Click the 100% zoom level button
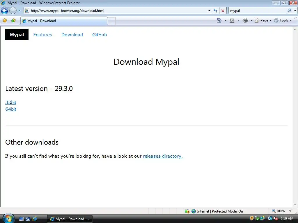298x223 pixels. coord(279,211)
